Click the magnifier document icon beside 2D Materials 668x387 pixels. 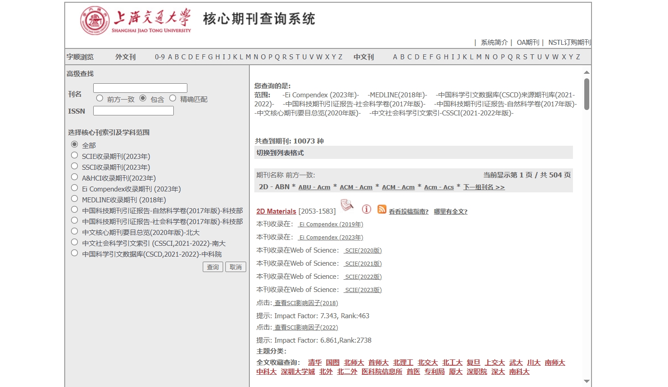click(x=347, y=205)
